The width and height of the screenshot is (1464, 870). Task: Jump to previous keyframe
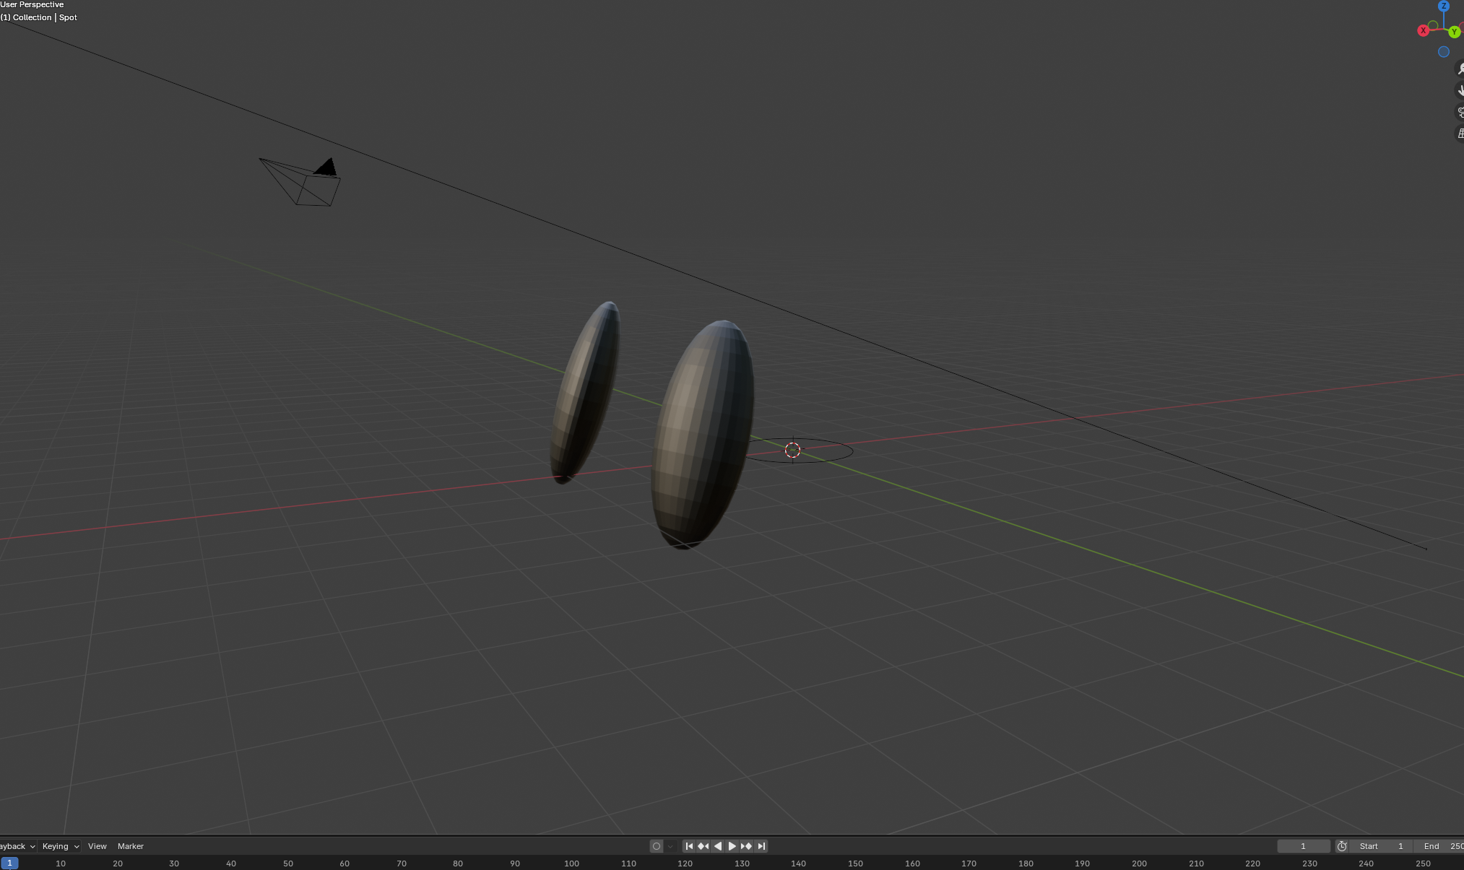(x=703, y=846)
